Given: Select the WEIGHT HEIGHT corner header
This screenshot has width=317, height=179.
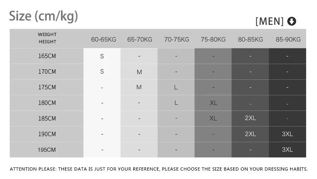Looking at the screenshot, I should point(47,38).
